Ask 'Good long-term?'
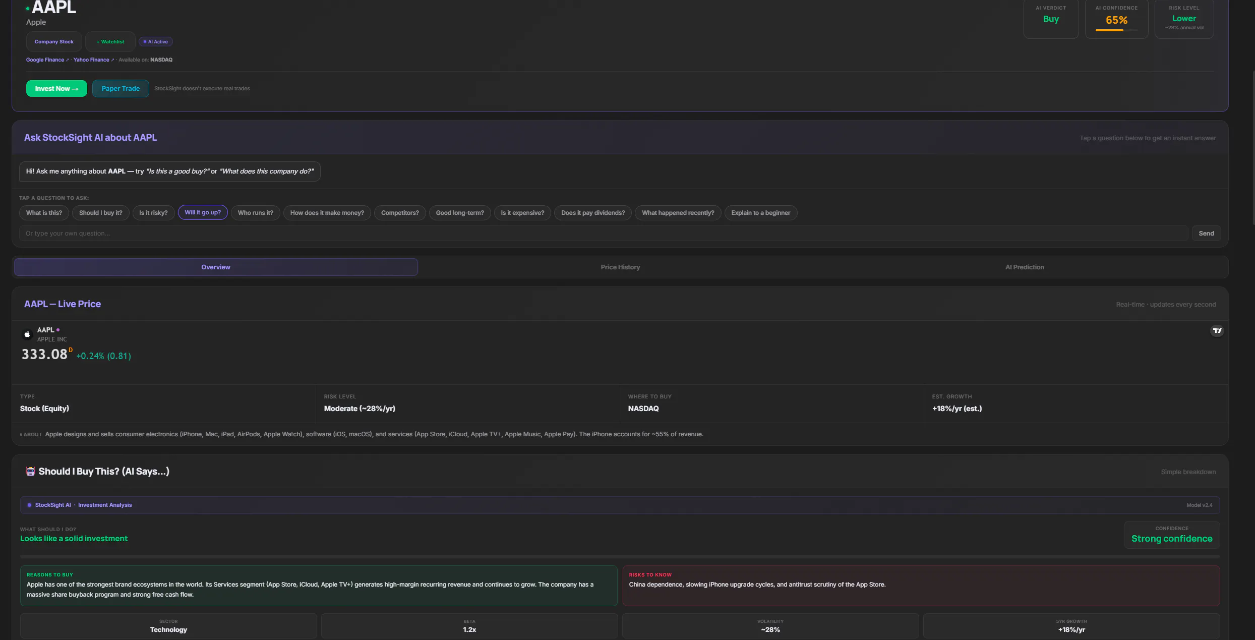Viewport: 1255px width, 640px height. (460, 213)
